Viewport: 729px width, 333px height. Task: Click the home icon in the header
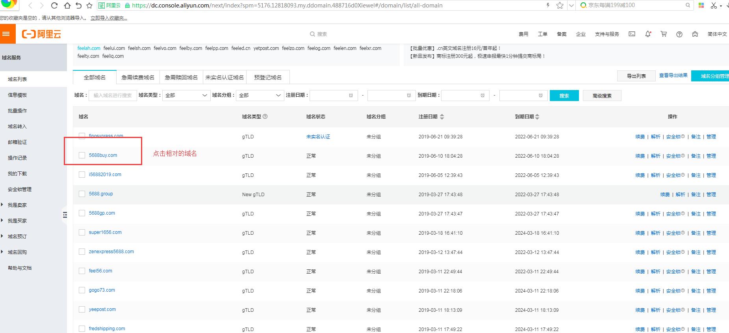pos(695,34)
